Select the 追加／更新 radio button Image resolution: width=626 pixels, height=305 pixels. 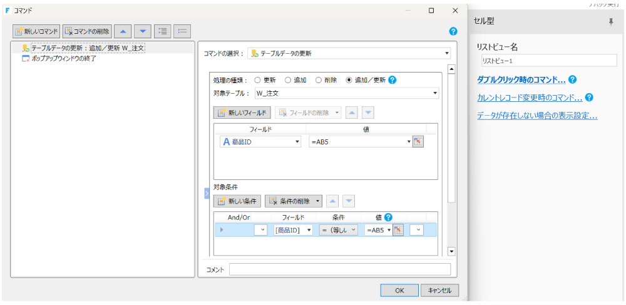click(349, 80)
